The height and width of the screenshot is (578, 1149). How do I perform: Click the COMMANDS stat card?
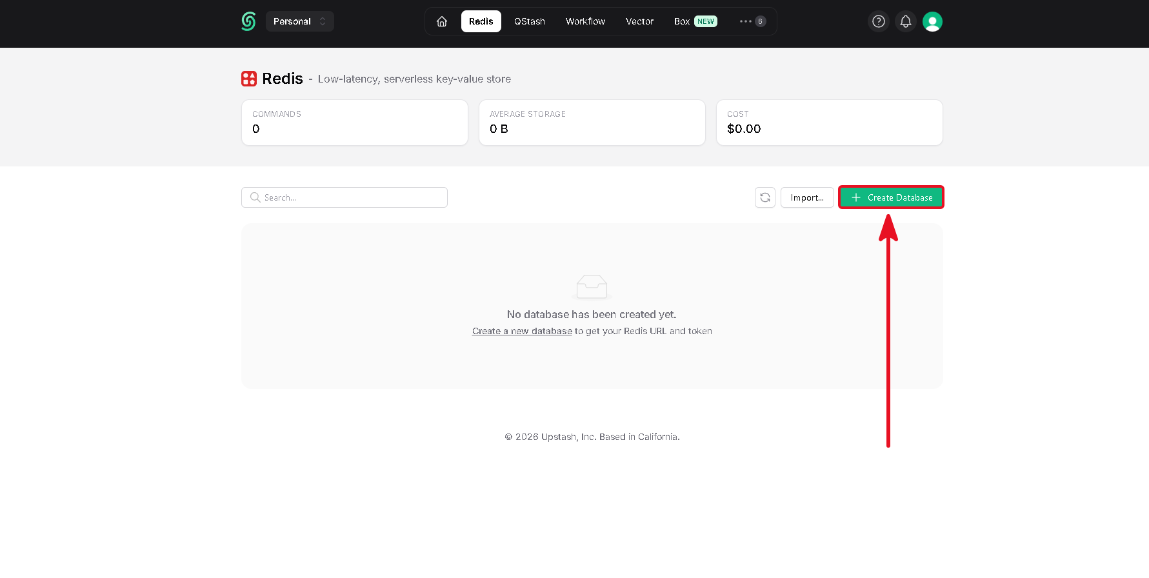[355, 123]
